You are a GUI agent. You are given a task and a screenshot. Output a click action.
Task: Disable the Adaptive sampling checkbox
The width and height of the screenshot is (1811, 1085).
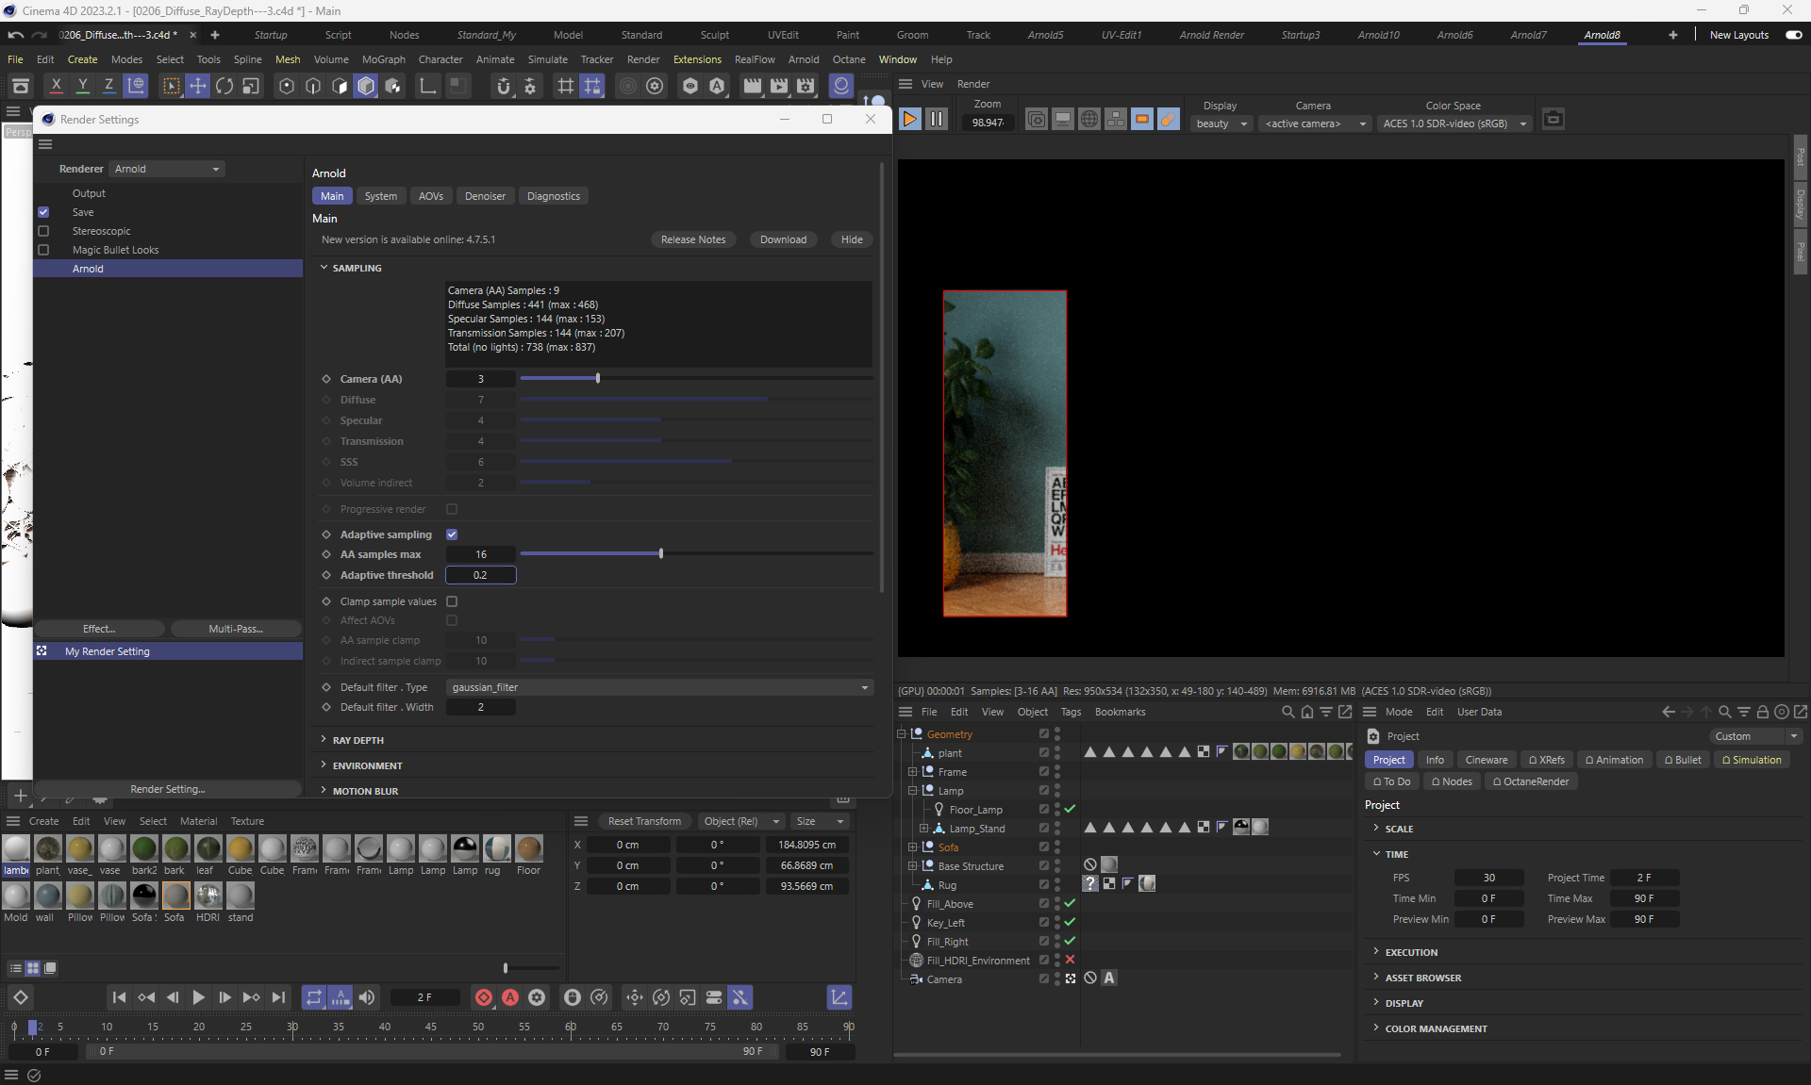(452, 534)
